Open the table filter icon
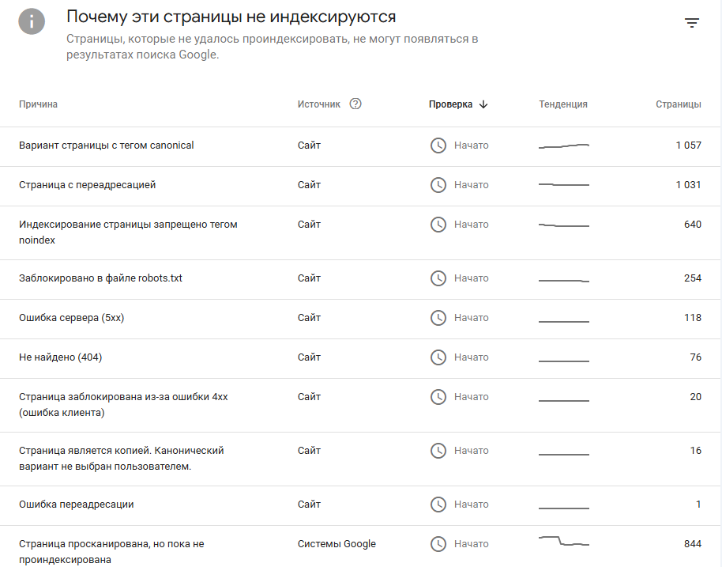722x567 pixels. [692, 23]
